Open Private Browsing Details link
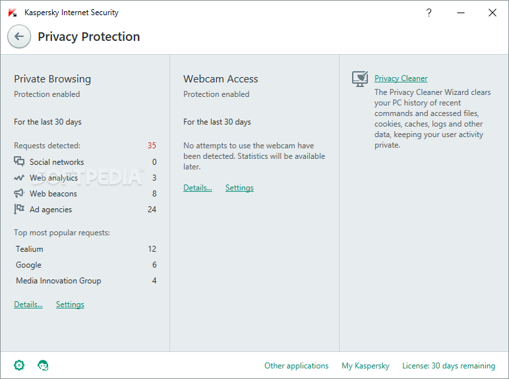The width and height of the screenshot is (509, 379). click(28, 305)
